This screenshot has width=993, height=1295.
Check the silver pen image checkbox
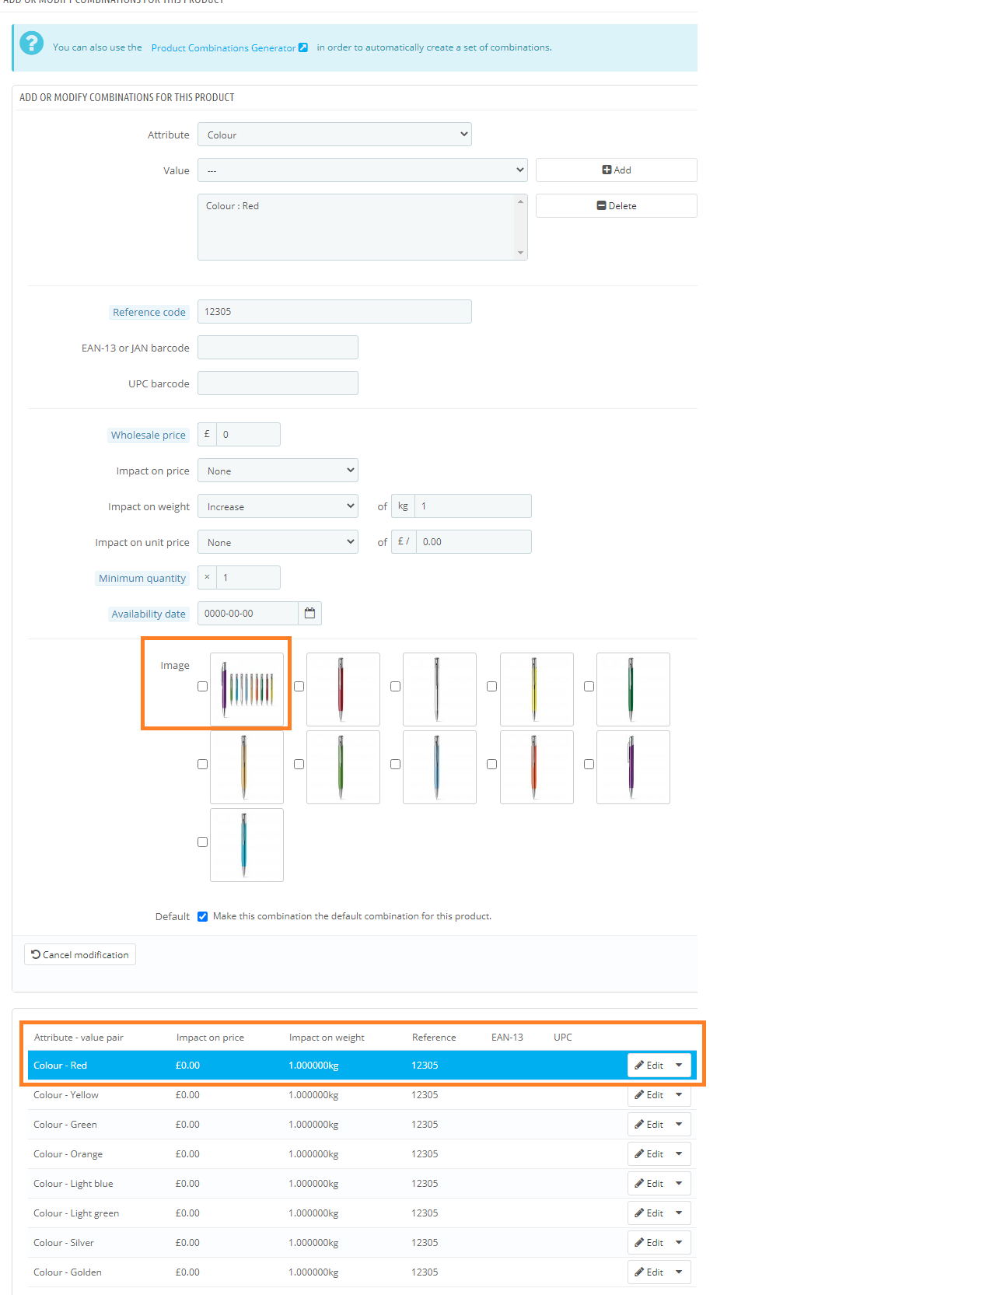(x=395, y=687)
